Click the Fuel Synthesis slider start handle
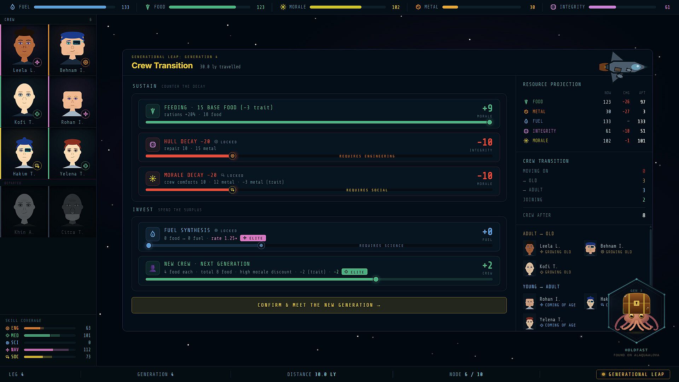Viewport: 679px width, 382px height. [x=149, y=245]
